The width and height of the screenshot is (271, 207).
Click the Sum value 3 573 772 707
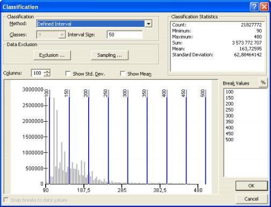tap(247, 43)
